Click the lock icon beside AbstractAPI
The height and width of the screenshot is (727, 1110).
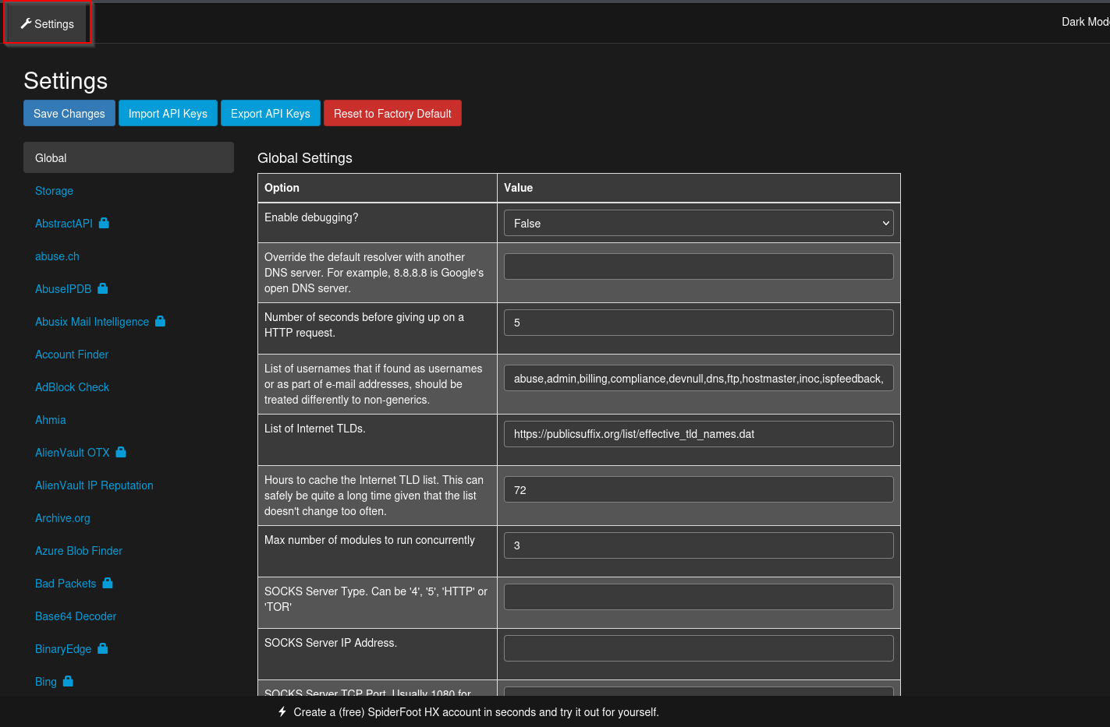tap(104, 223)
